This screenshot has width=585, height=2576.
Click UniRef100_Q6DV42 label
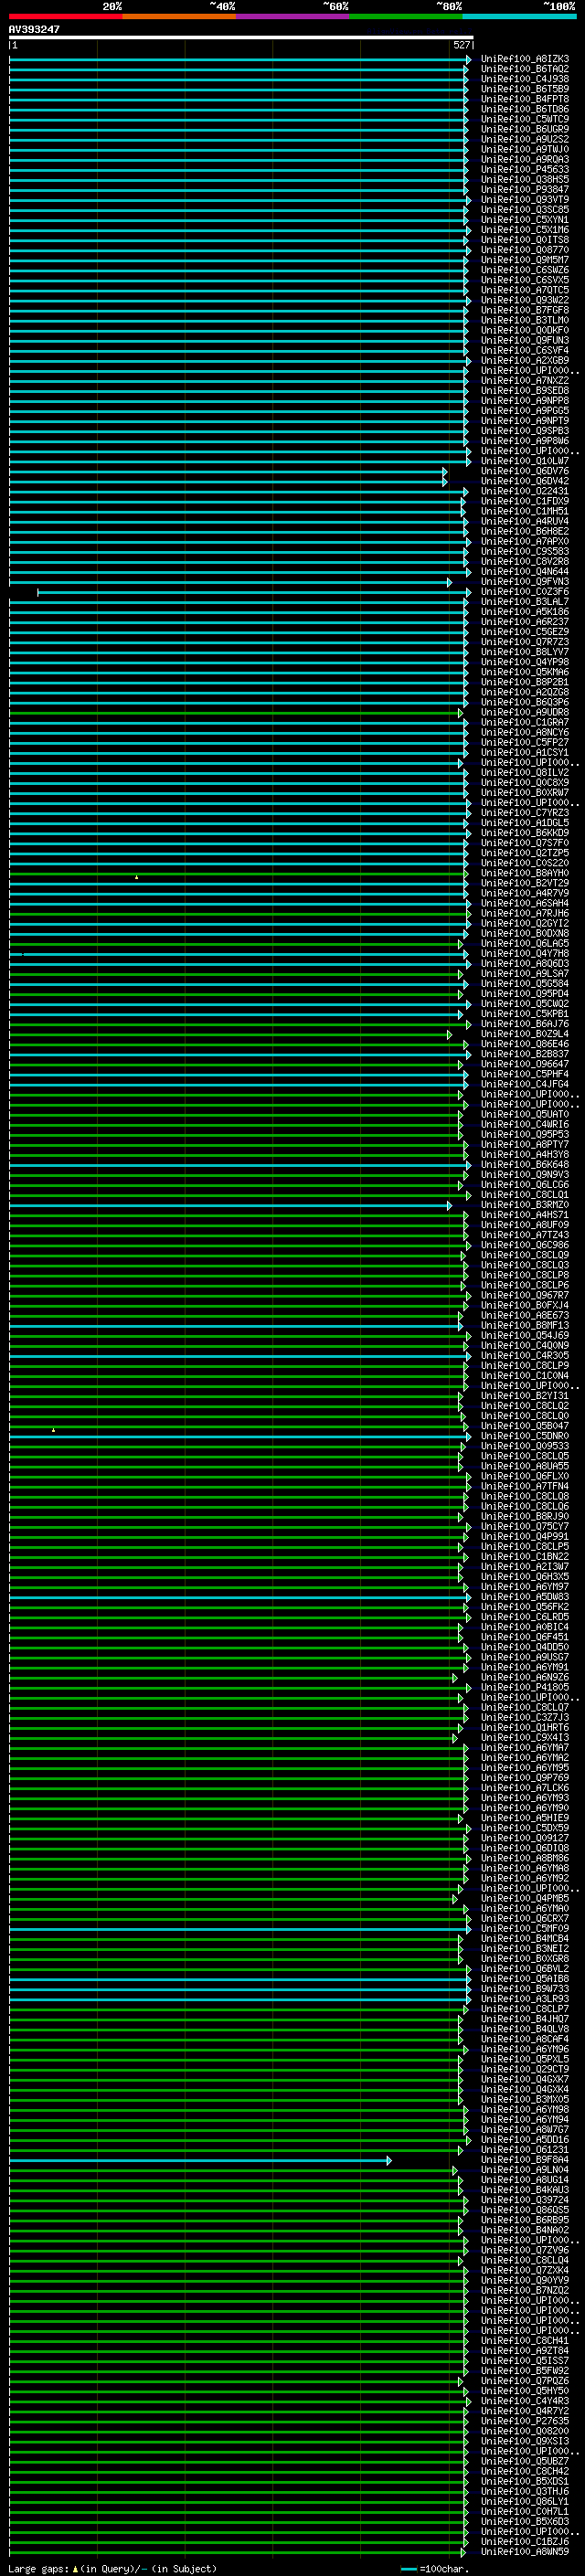pos(525,482)
